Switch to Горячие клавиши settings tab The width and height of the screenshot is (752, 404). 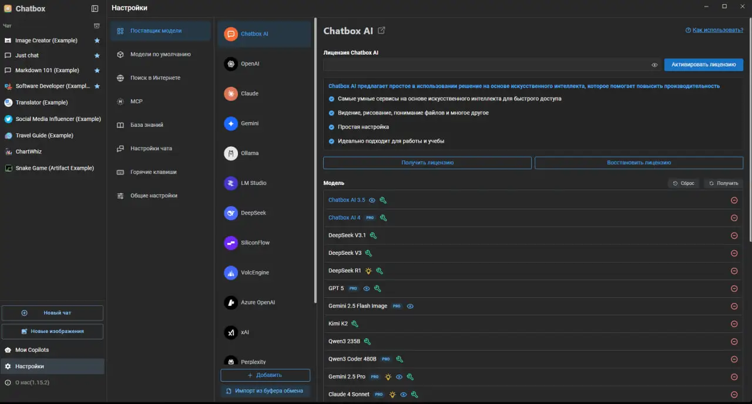(x=153, y=172)
